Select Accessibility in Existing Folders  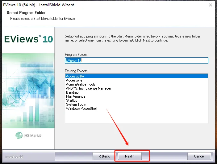pos(136,76)
